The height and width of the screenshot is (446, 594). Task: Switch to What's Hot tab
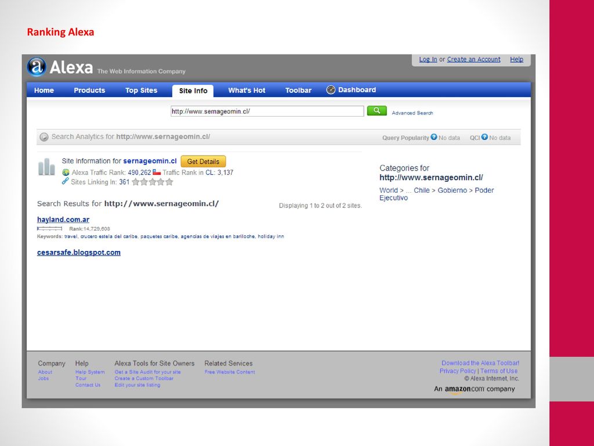(247, 90)
